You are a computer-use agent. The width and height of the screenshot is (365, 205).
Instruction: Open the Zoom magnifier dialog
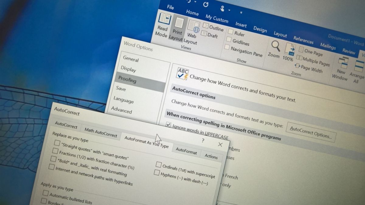pyautogui.click(x=274, y=50)
